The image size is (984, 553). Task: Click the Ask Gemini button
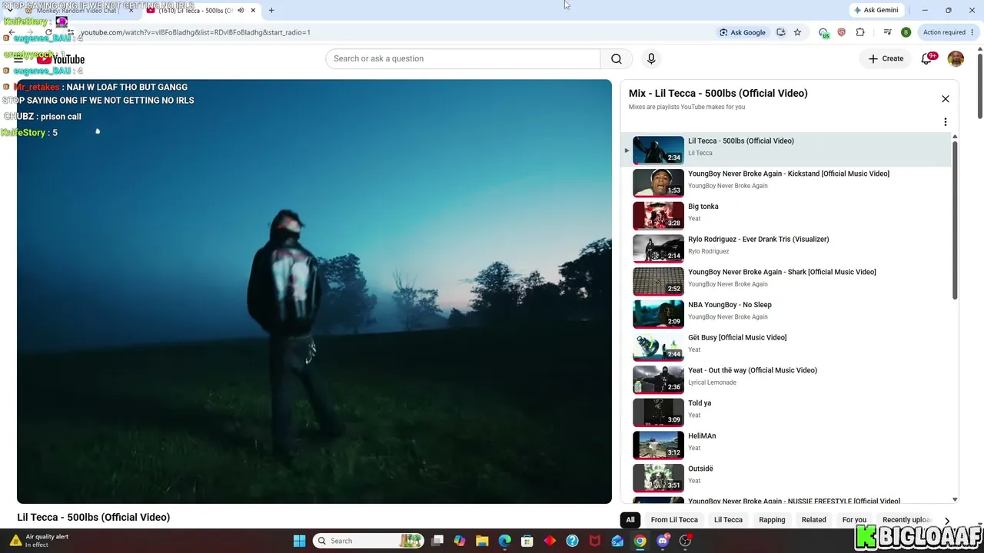[875, 10]
